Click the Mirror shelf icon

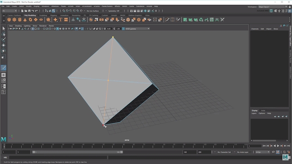pyautogui.click(x=102, y=20)
